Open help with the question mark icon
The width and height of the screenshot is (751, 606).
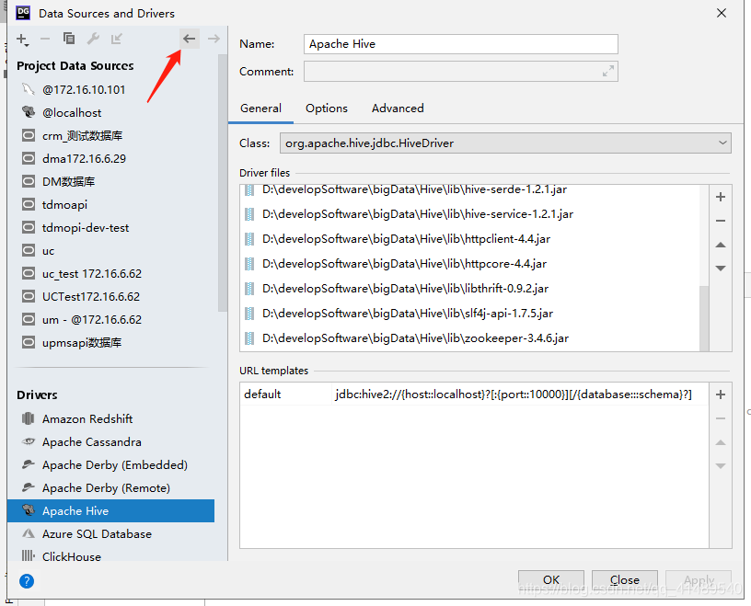coord(27,581)
